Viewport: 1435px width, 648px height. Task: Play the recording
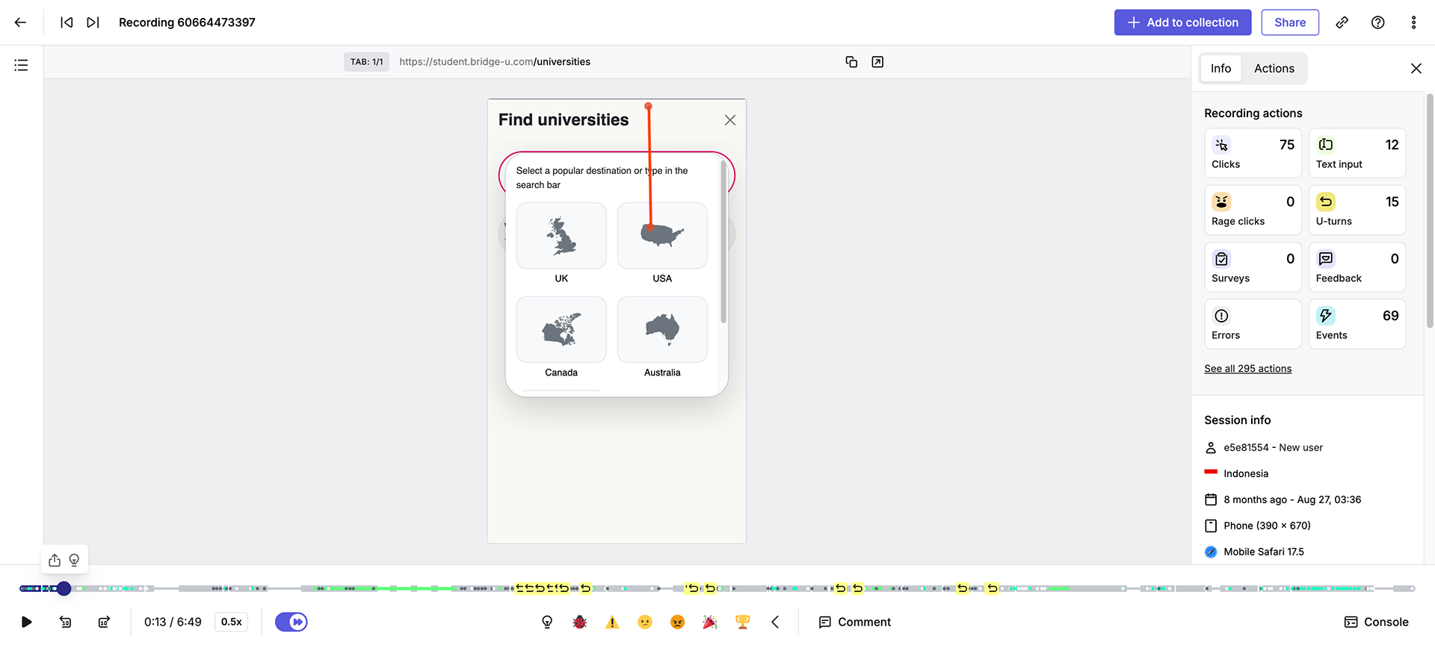coord(26,622)
